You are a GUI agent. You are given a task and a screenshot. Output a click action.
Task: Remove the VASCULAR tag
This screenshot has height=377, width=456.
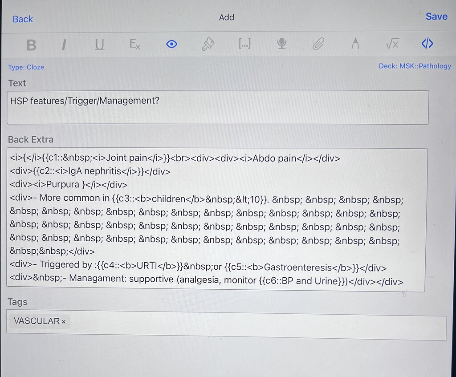point(64,321)
